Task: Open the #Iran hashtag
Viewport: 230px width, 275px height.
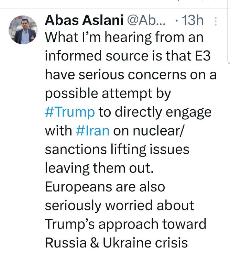Action: click(93, 131)
